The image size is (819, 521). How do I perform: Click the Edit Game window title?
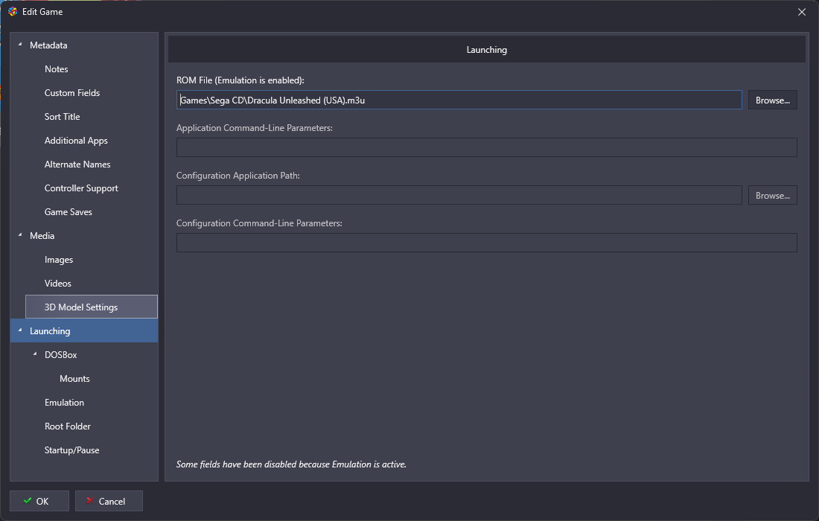[42, 11]
